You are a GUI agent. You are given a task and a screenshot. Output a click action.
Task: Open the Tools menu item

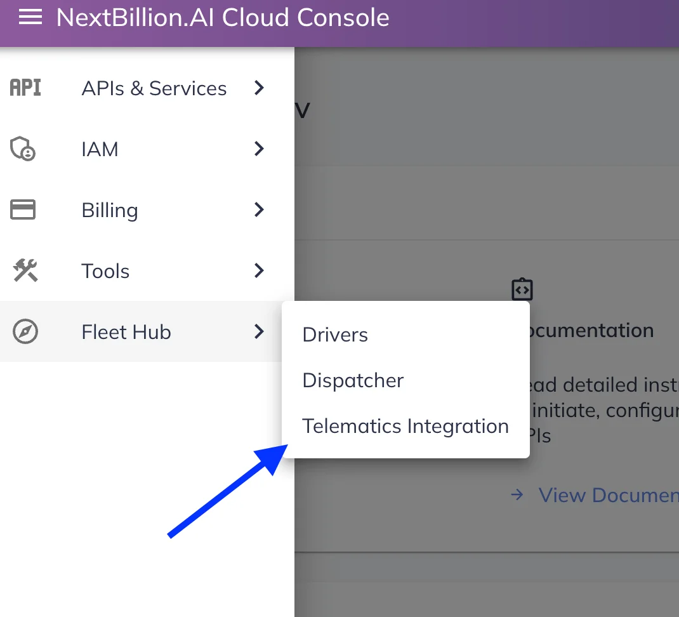click(x=147, y=270)
